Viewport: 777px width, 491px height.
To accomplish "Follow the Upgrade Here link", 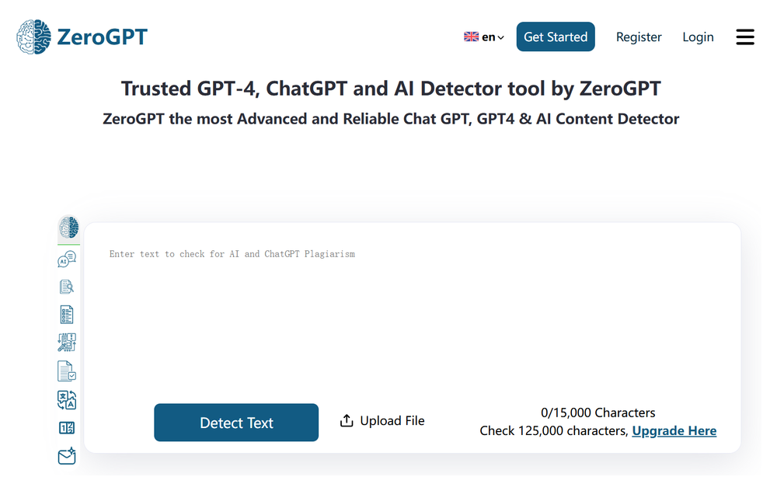I will pos(674,431).
